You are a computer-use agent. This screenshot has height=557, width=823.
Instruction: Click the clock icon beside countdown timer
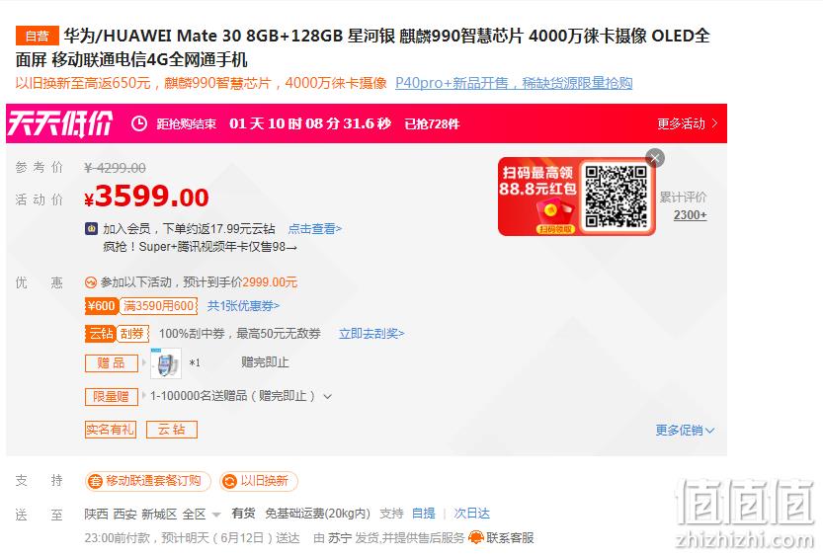138,123
